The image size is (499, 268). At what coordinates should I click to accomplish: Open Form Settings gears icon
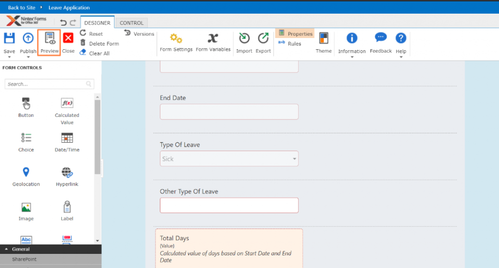coord(176,39)
